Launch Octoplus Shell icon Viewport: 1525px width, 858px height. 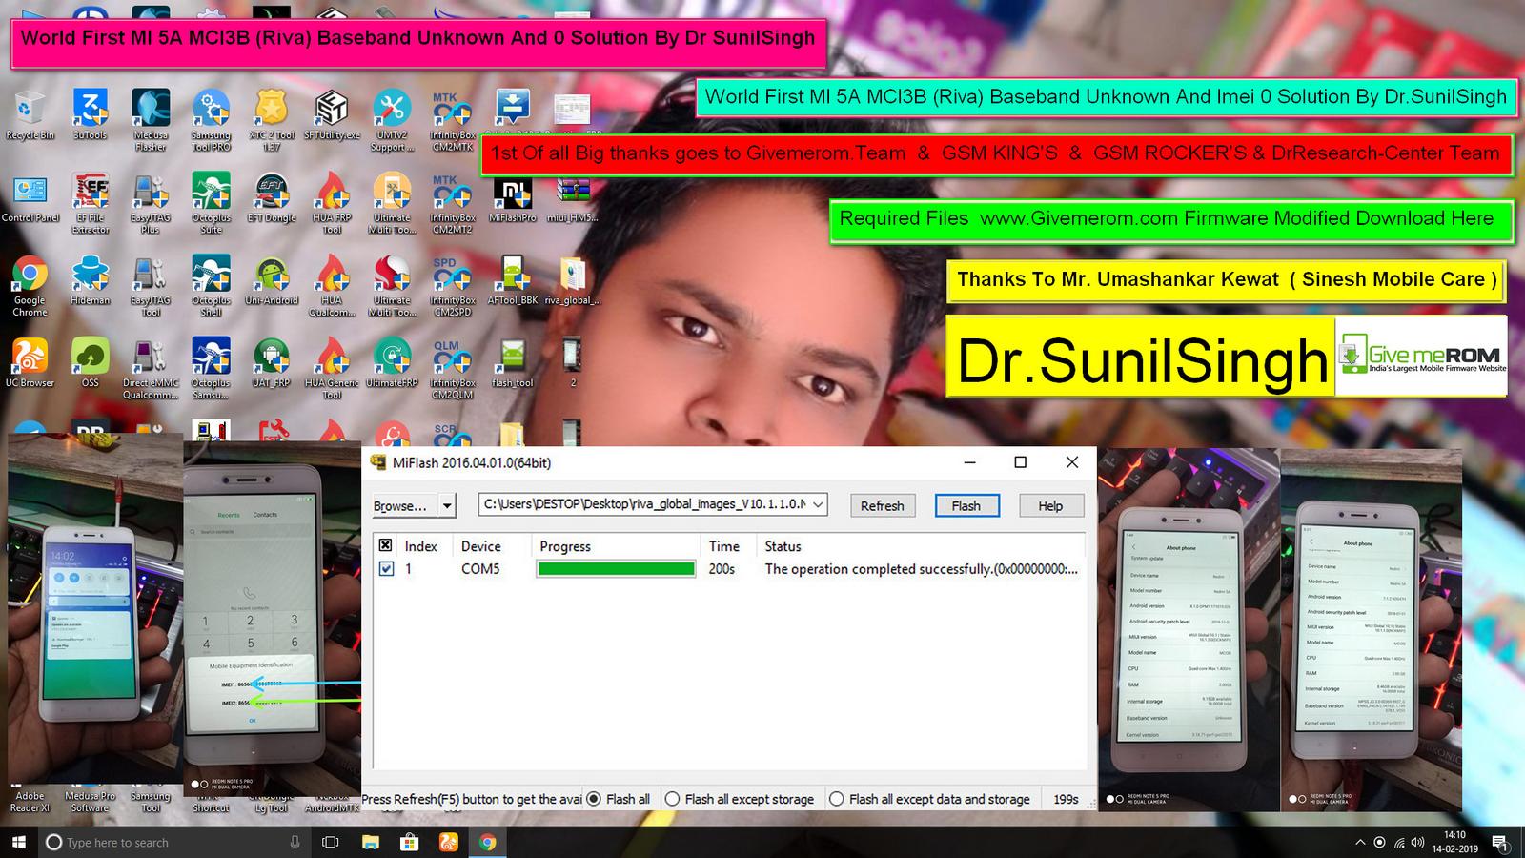tap(211, 286)
